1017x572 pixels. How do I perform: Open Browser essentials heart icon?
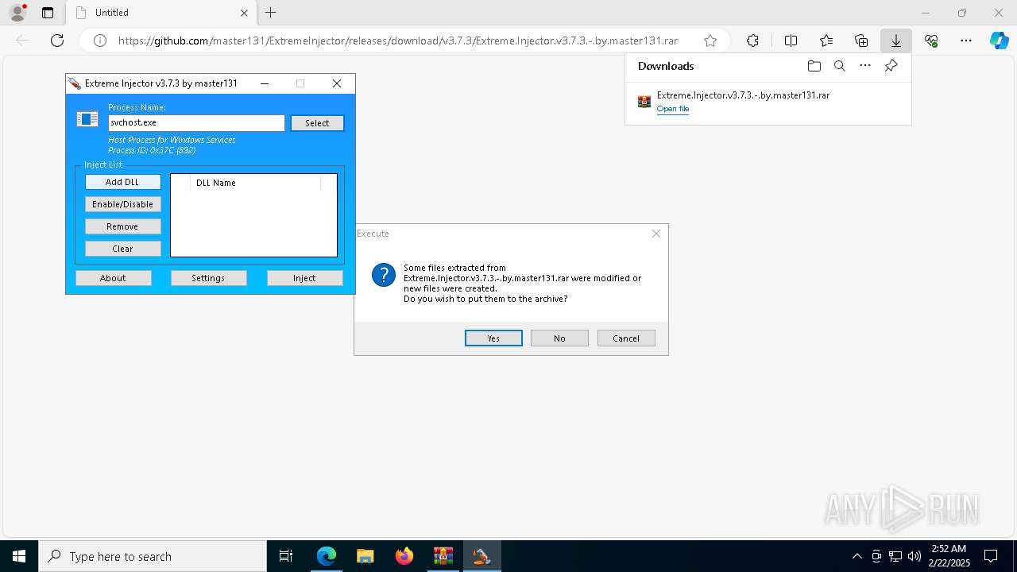931,41
